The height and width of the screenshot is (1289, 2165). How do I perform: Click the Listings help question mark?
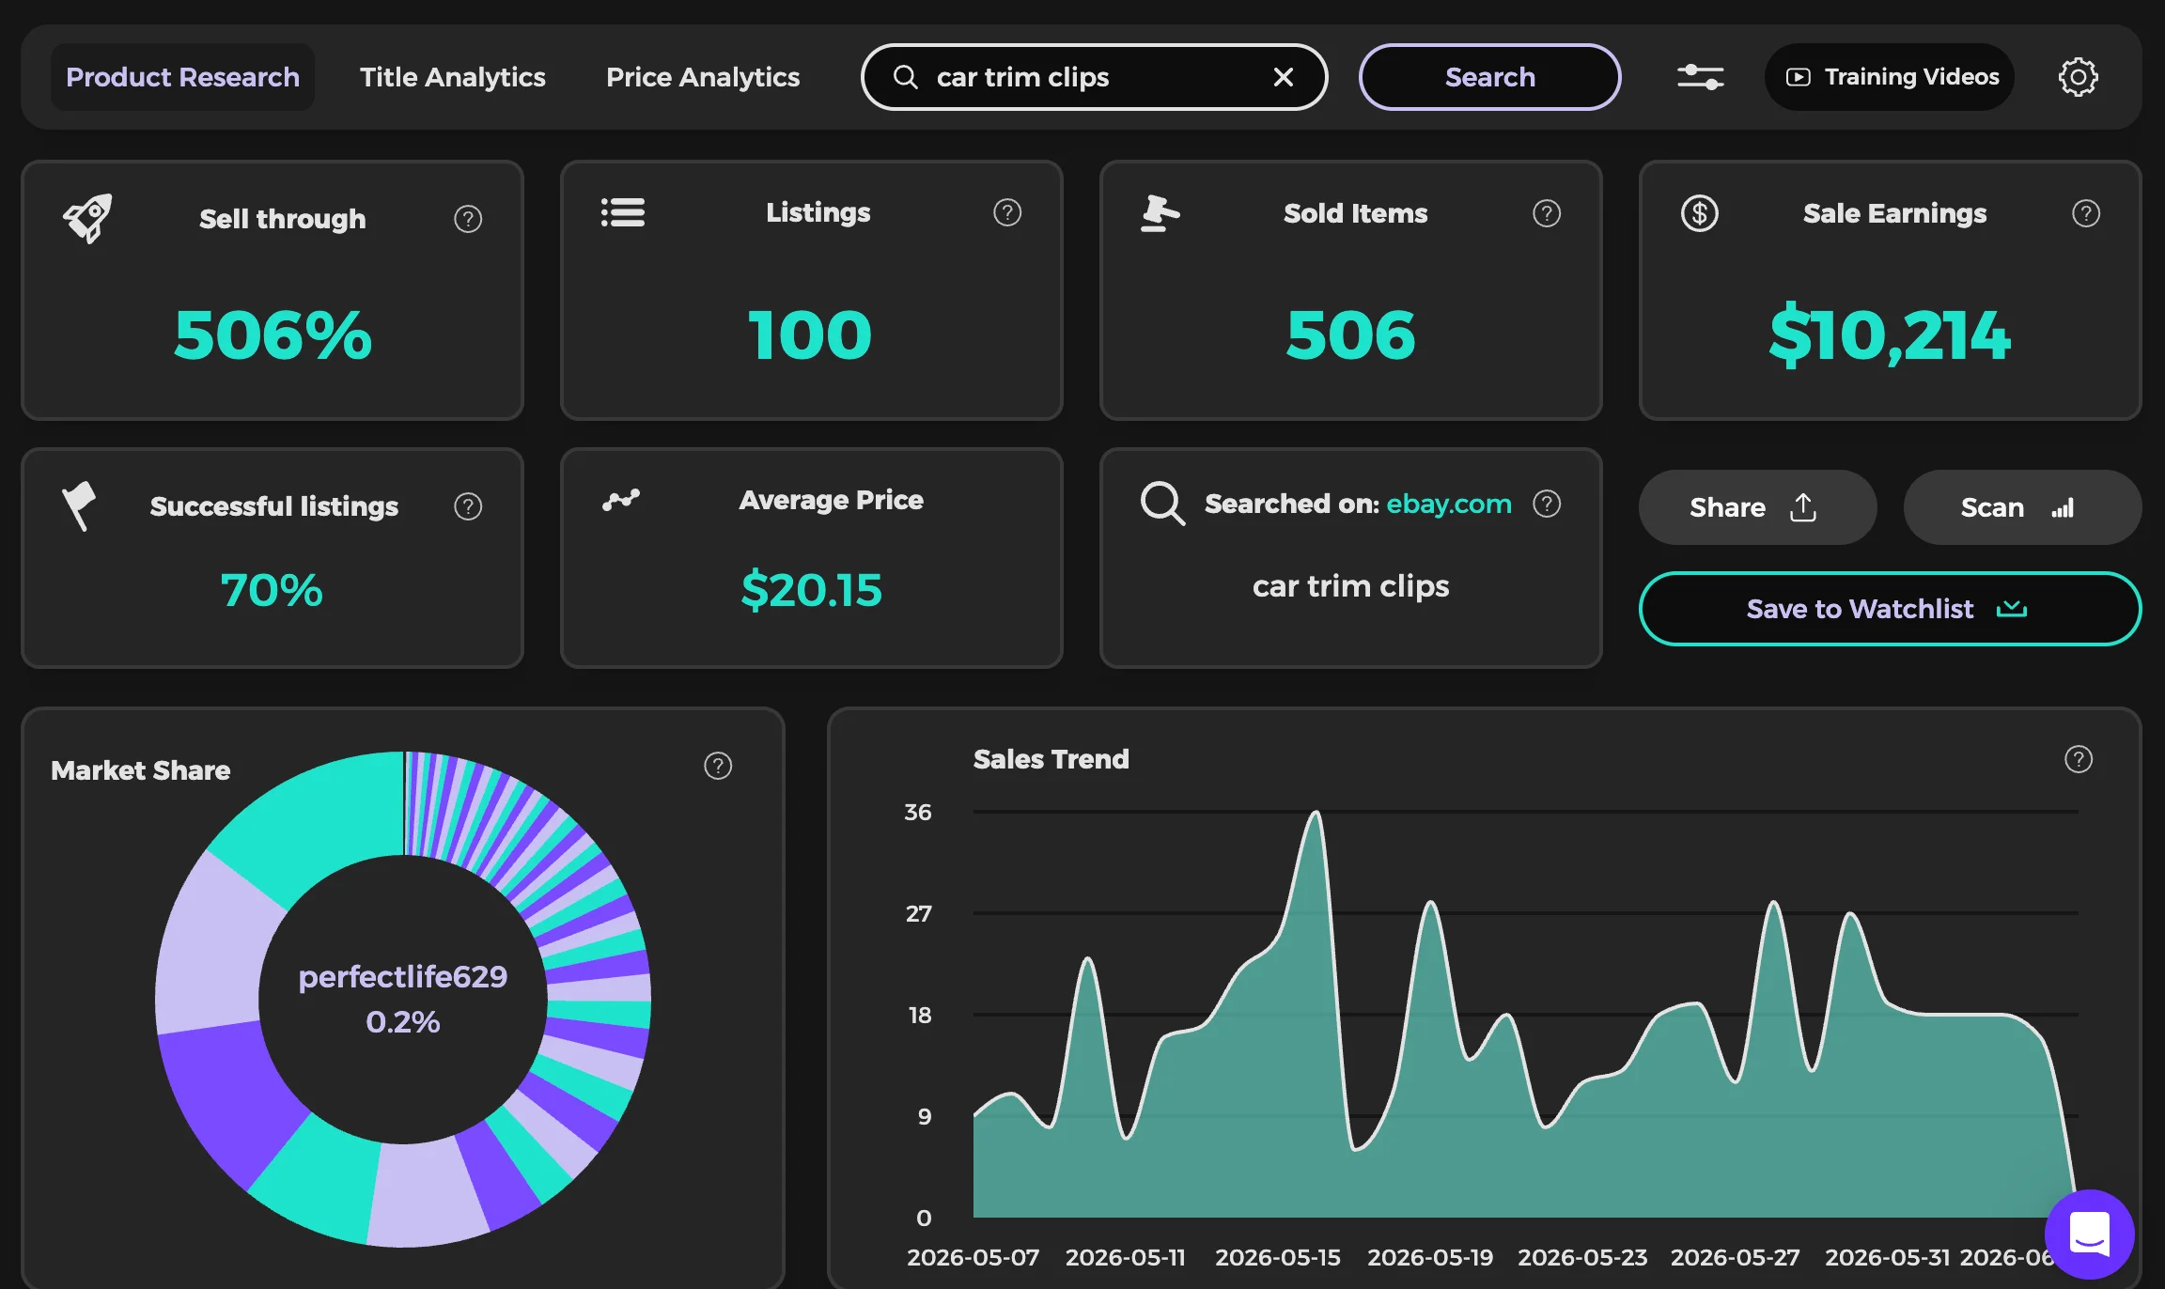[x=1007, y=213]
